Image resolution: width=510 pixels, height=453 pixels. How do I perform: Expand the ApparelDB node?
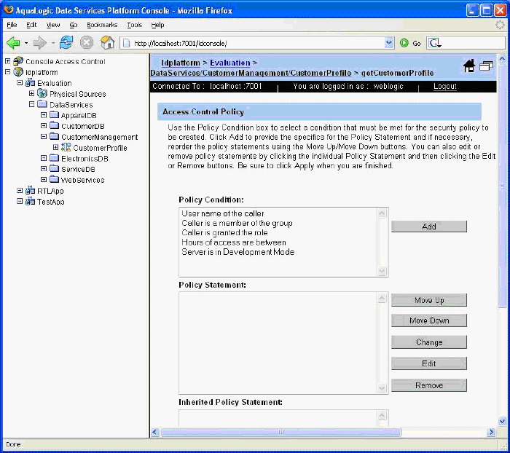point(44,115)
